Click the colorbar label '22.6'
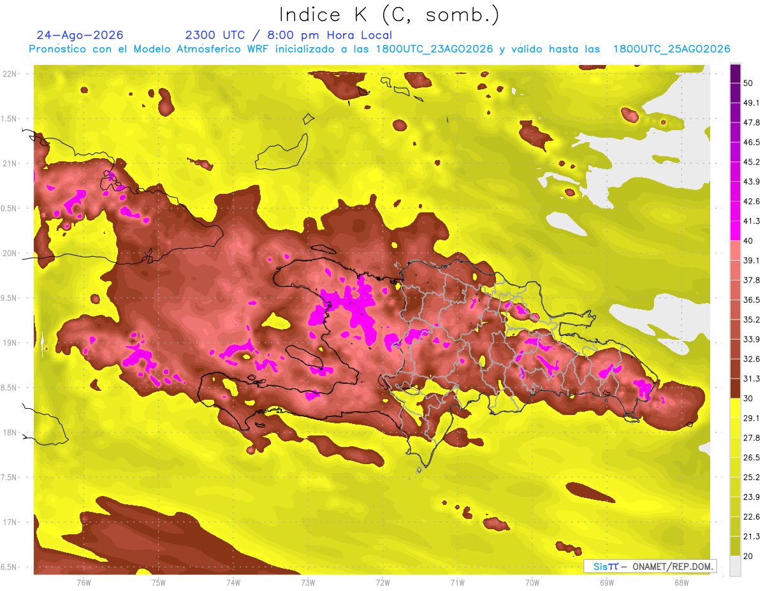Screen dimensions: 765x591 coord(751,517)
